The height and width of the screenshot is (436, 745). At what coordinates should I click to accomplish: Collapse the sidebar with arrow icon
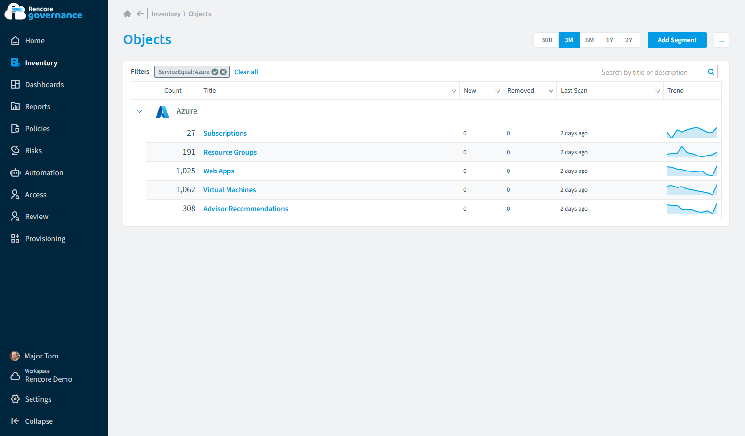(16, 421)
